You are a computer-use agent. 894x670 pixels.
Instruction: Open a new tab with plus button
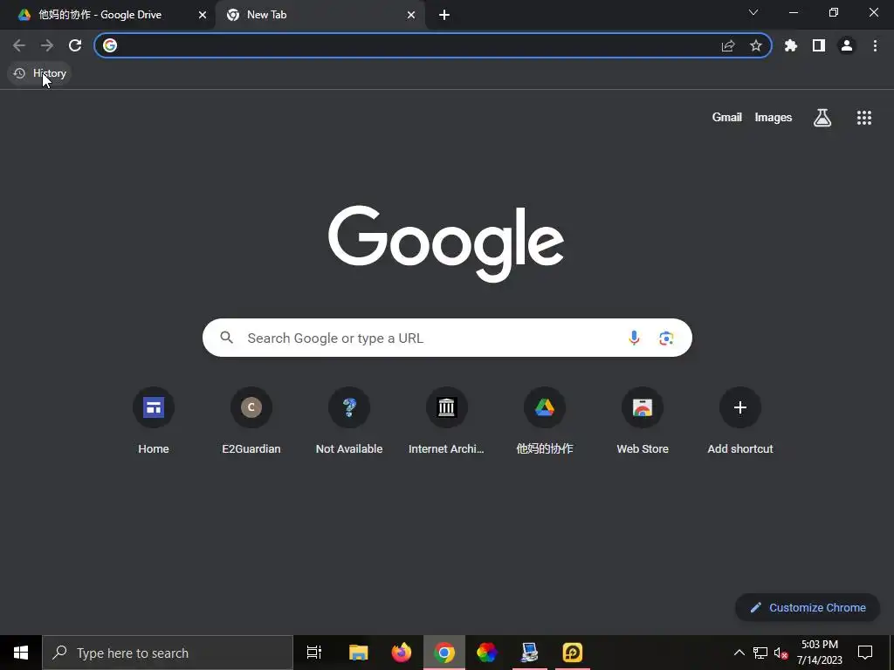tap(444, 15)
